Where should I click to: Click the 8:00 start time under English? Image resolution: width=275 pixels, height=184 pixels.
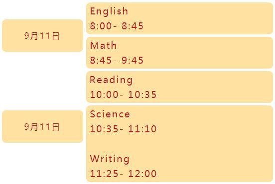[101, 26]
